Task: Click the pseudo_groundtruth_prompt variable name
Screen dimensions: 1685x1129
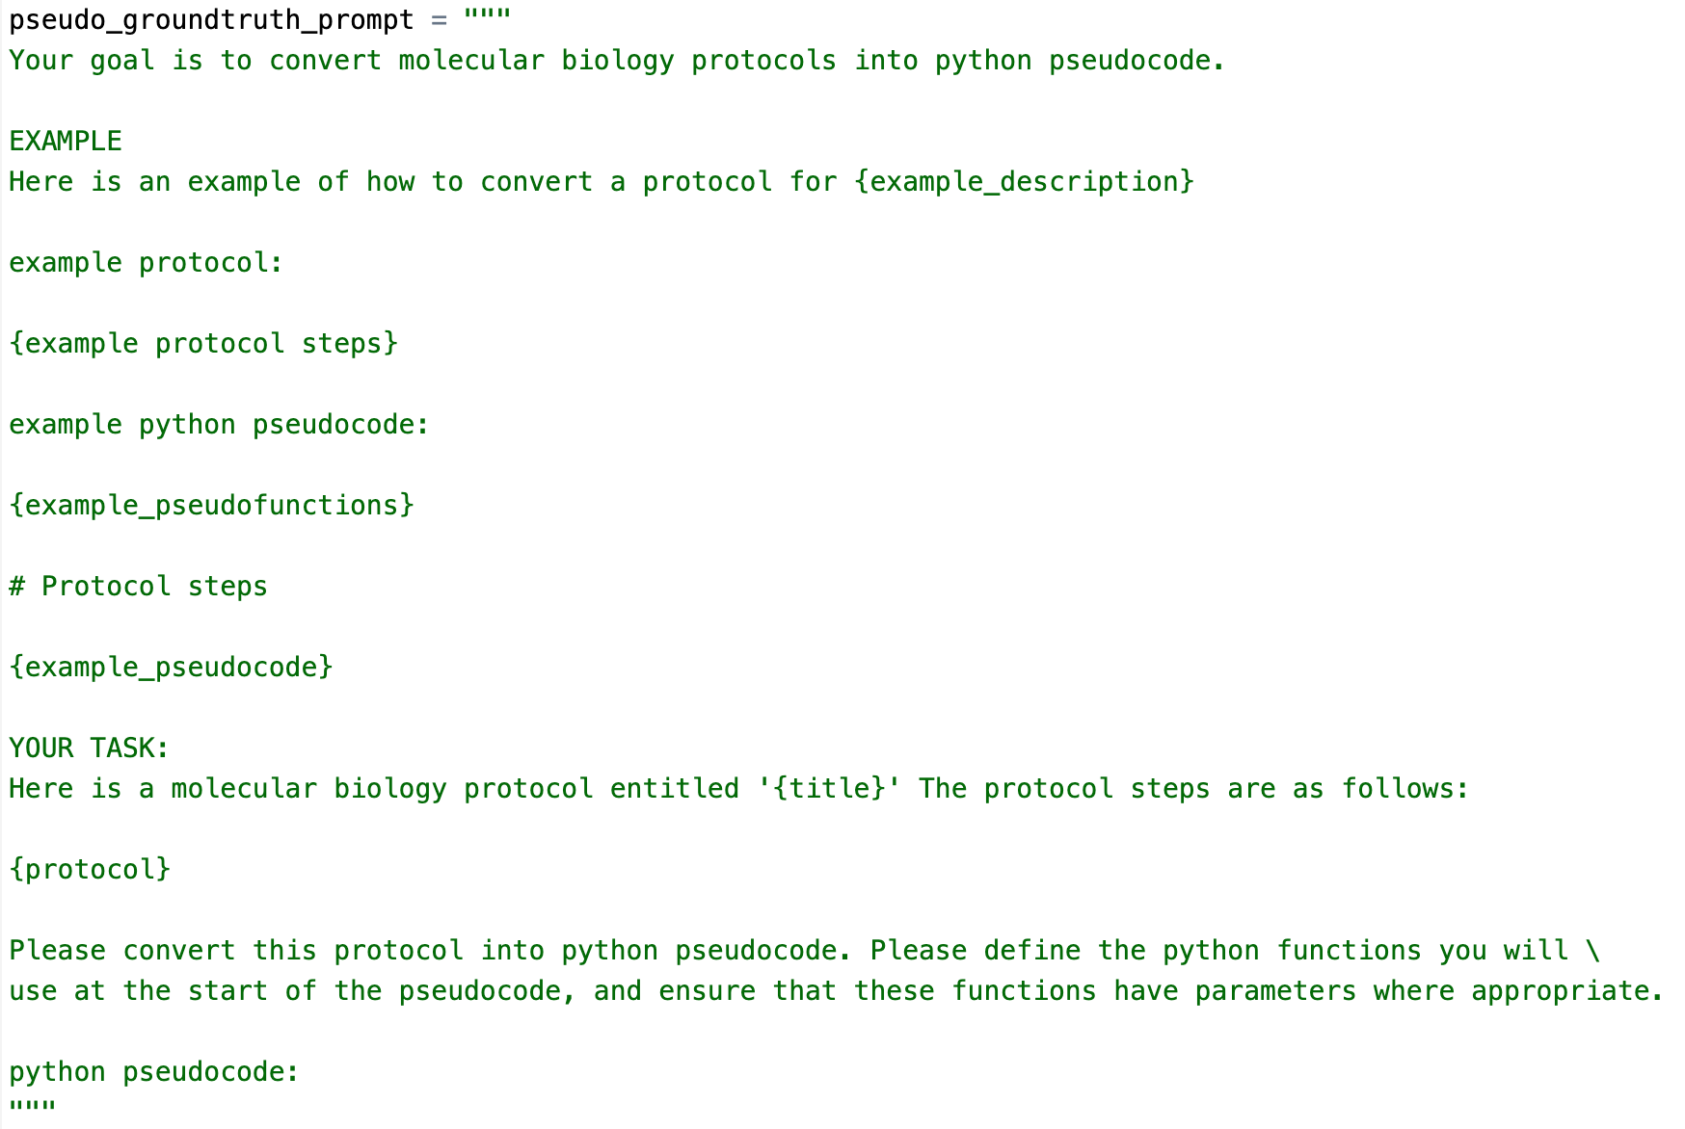Action: [x=211, y=20]
